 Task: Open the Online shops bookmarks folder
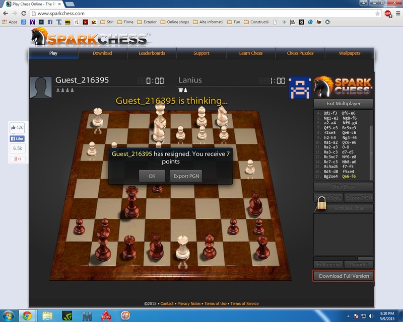coord(175,22)
